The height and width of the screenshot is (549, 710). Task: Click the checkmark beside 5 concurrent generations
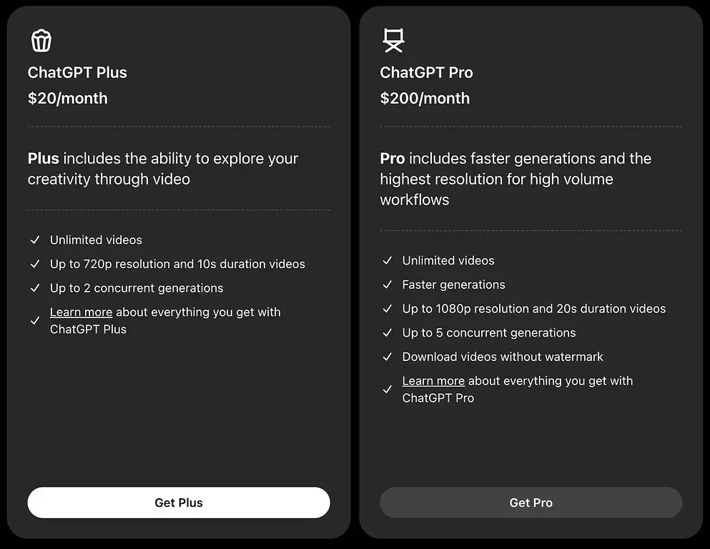(x=387, y=333)
